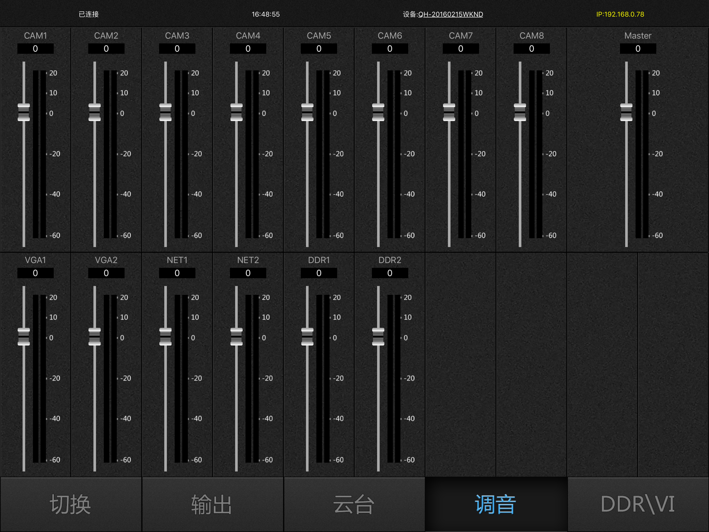Click the Master level meter

[x=642, y=154]
